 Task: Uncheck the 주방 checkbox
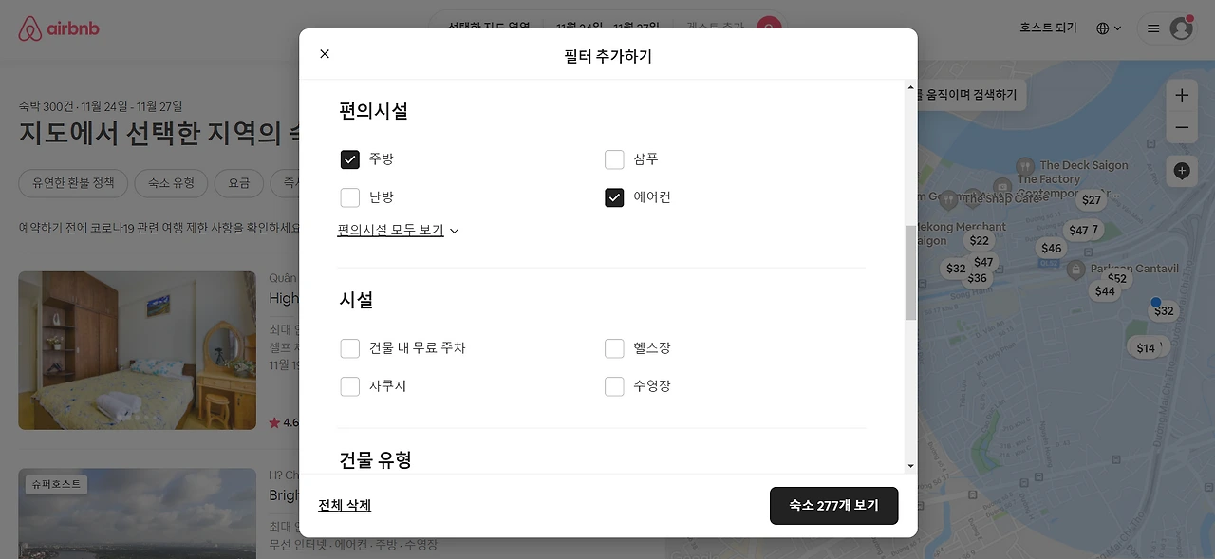tap(350, 159)
